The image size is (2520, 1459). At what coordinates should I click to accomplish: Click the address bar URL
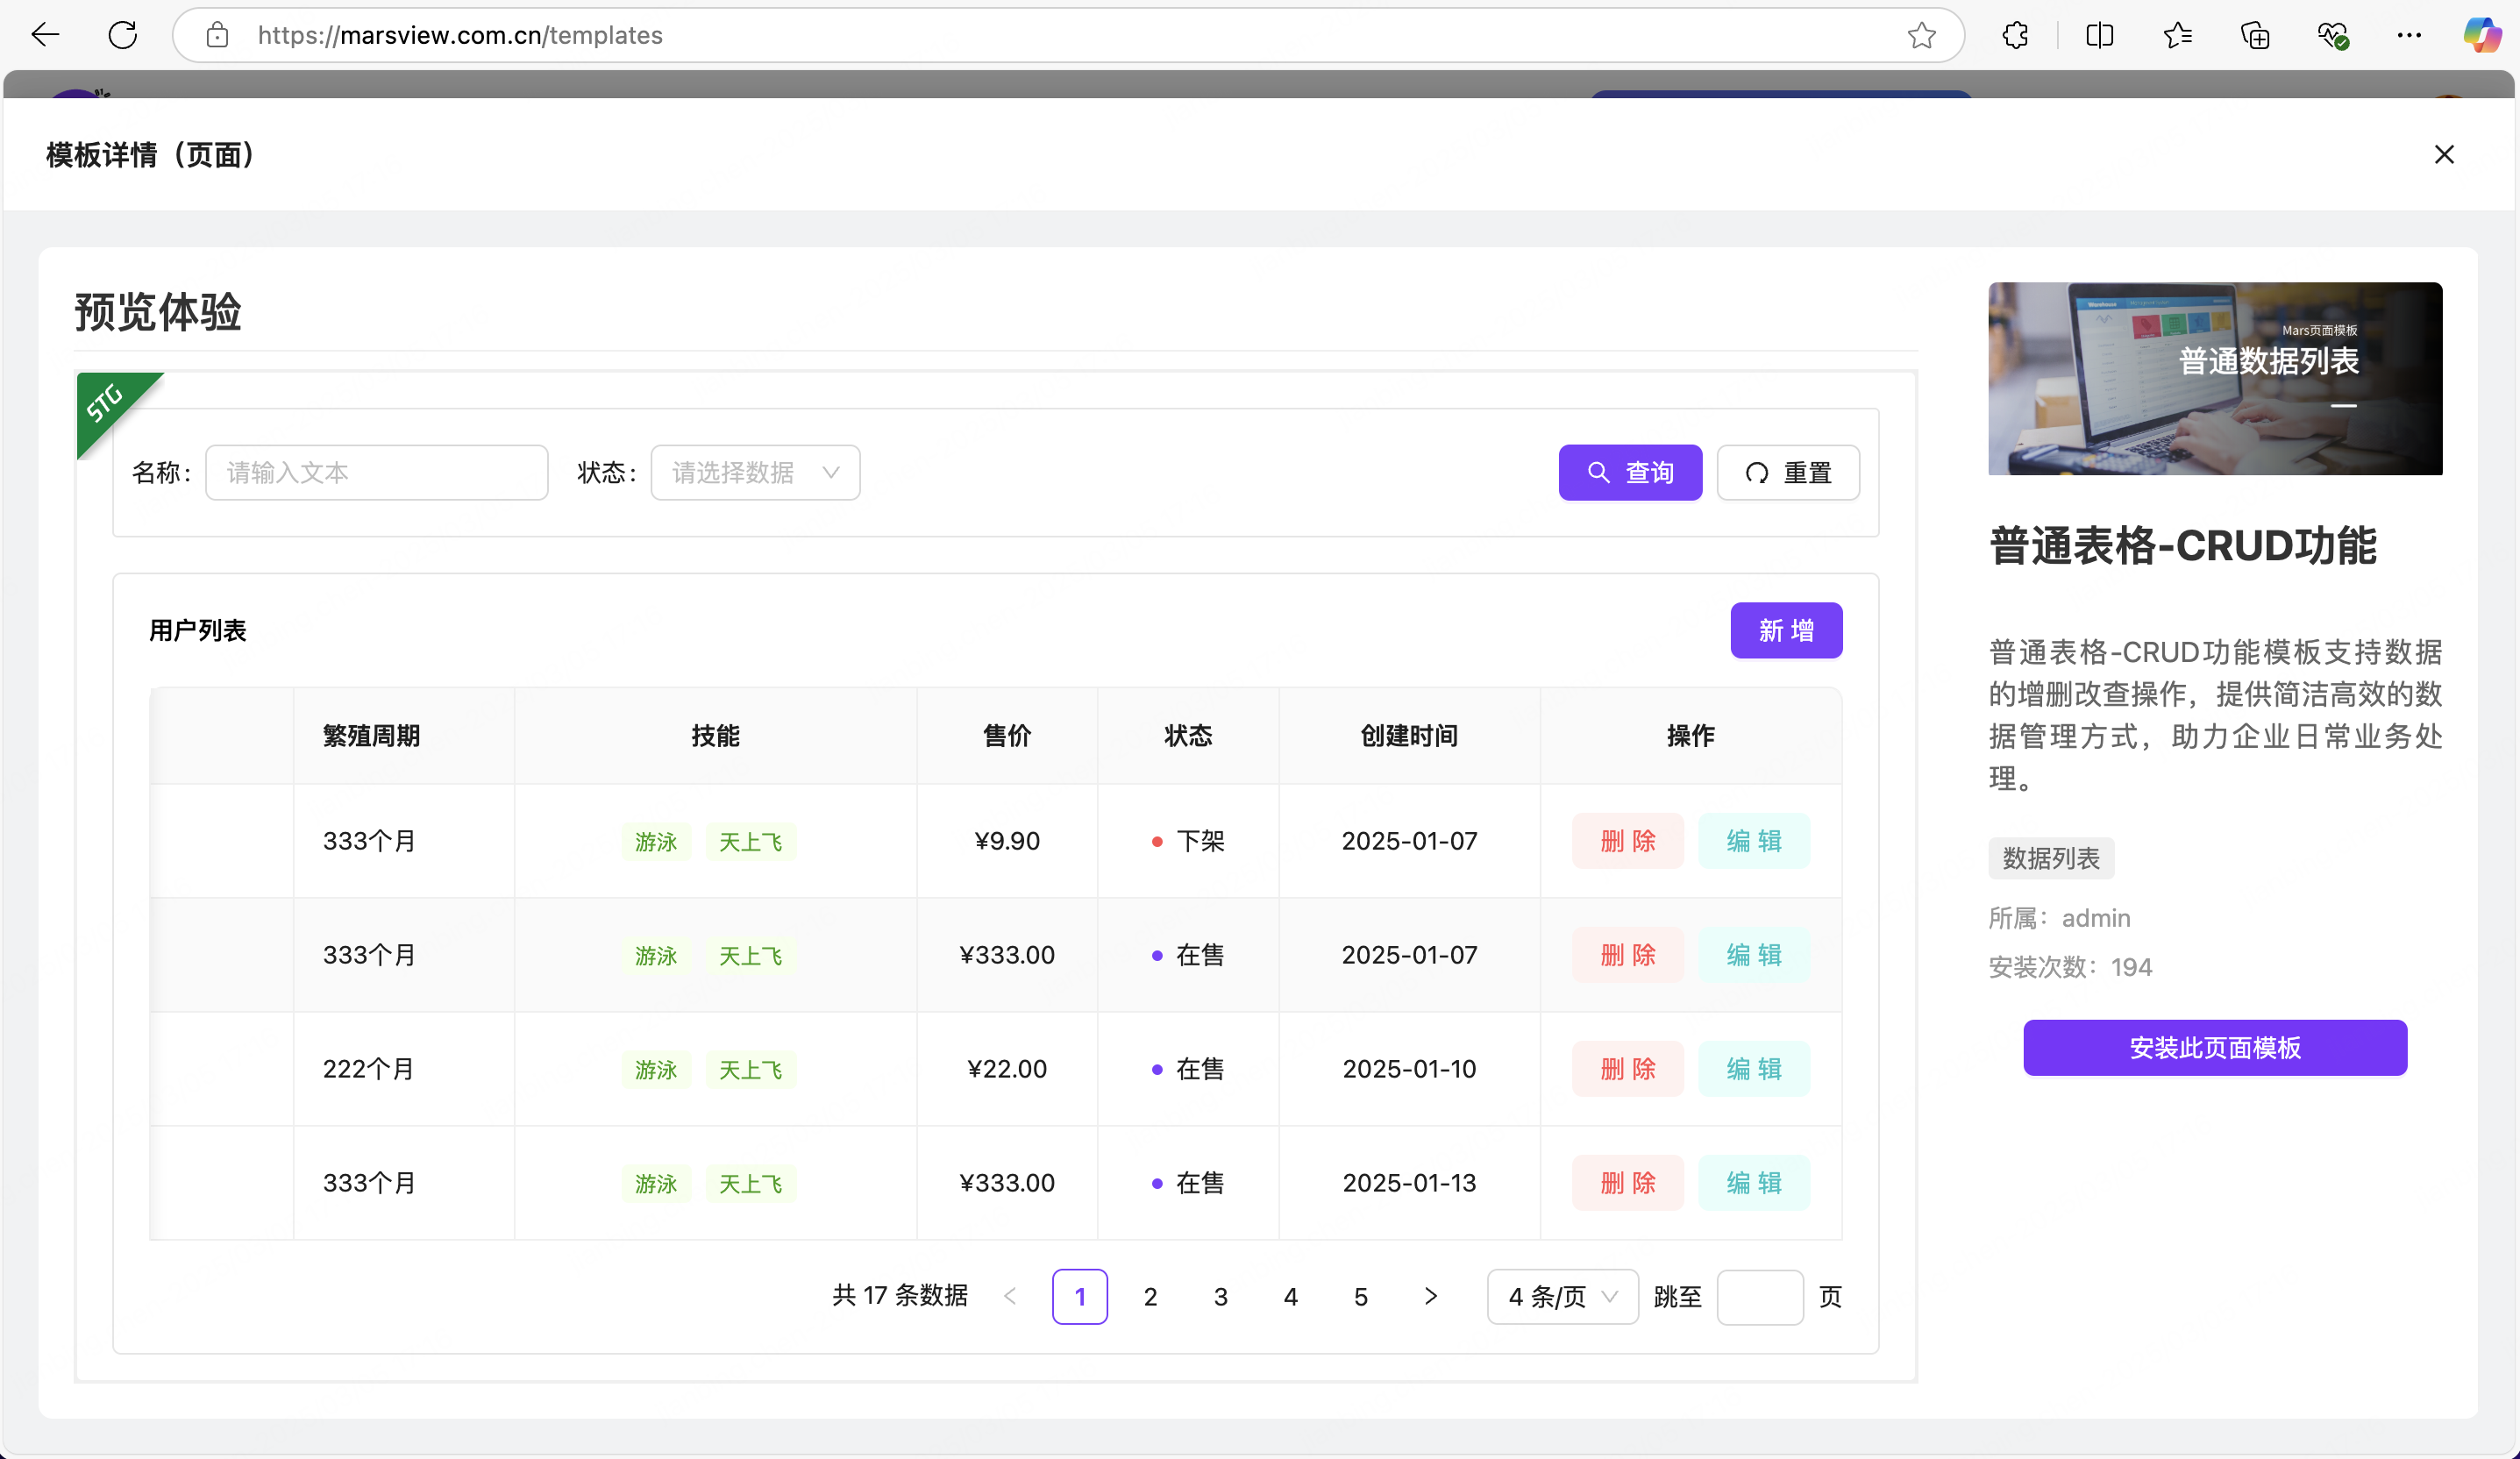point(460,35)
